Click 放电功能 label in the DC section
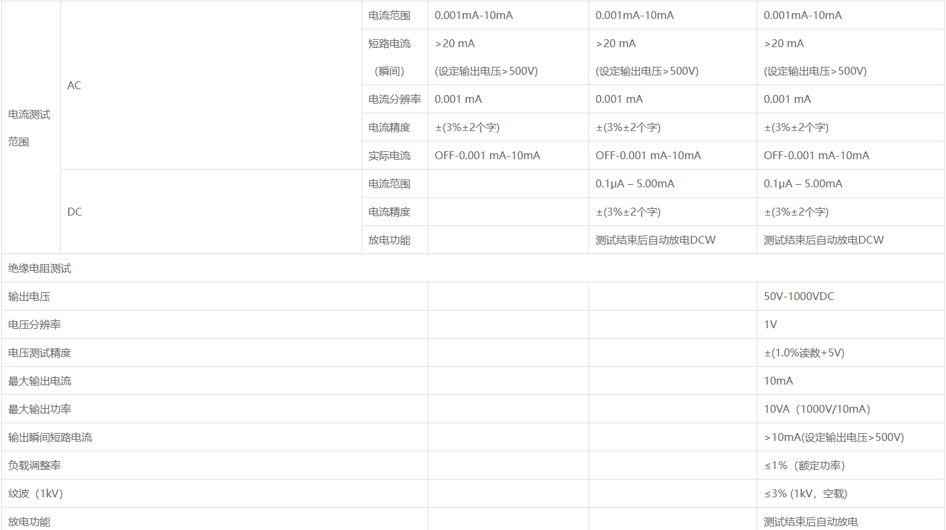The width and height of the screenshot is (946, 530). [x=390, y=240]
